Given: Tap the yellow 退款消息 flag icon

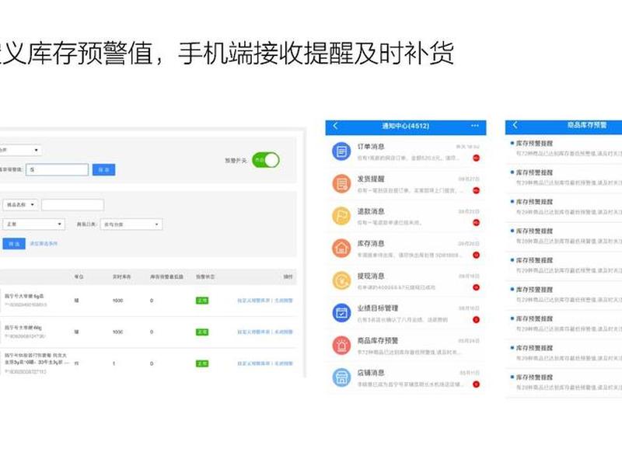Looking at the screenshot, I should point(341,216).
